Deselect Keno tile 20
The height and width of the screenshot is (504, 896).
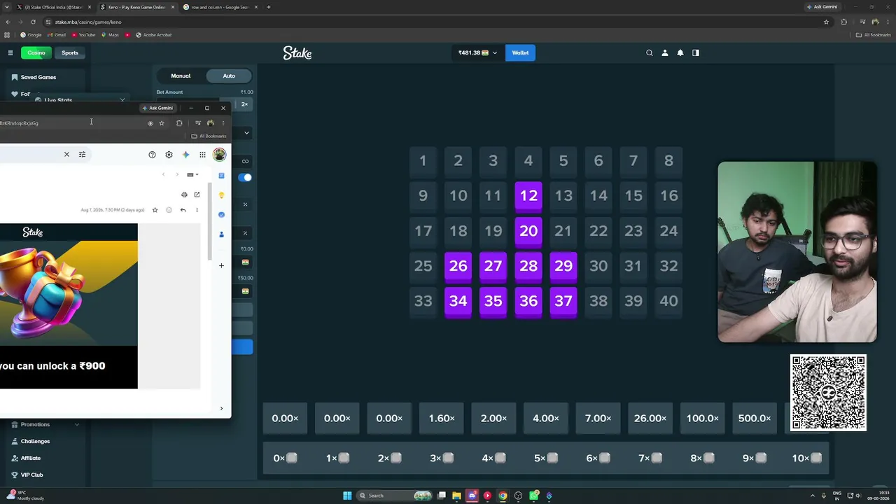[528, 230]
